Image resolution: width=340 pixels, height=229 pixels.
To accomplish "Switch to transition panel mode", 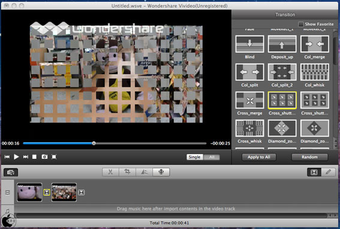I will click(314, 172).
